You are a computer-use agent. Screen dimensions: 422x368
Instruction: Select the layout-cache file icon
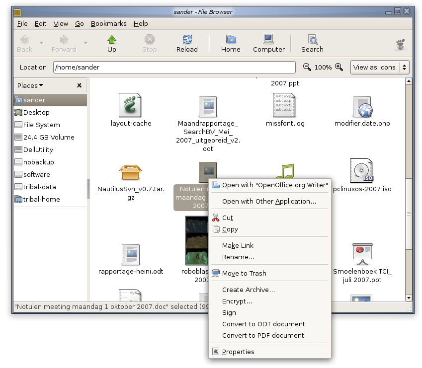click(130, 105)
